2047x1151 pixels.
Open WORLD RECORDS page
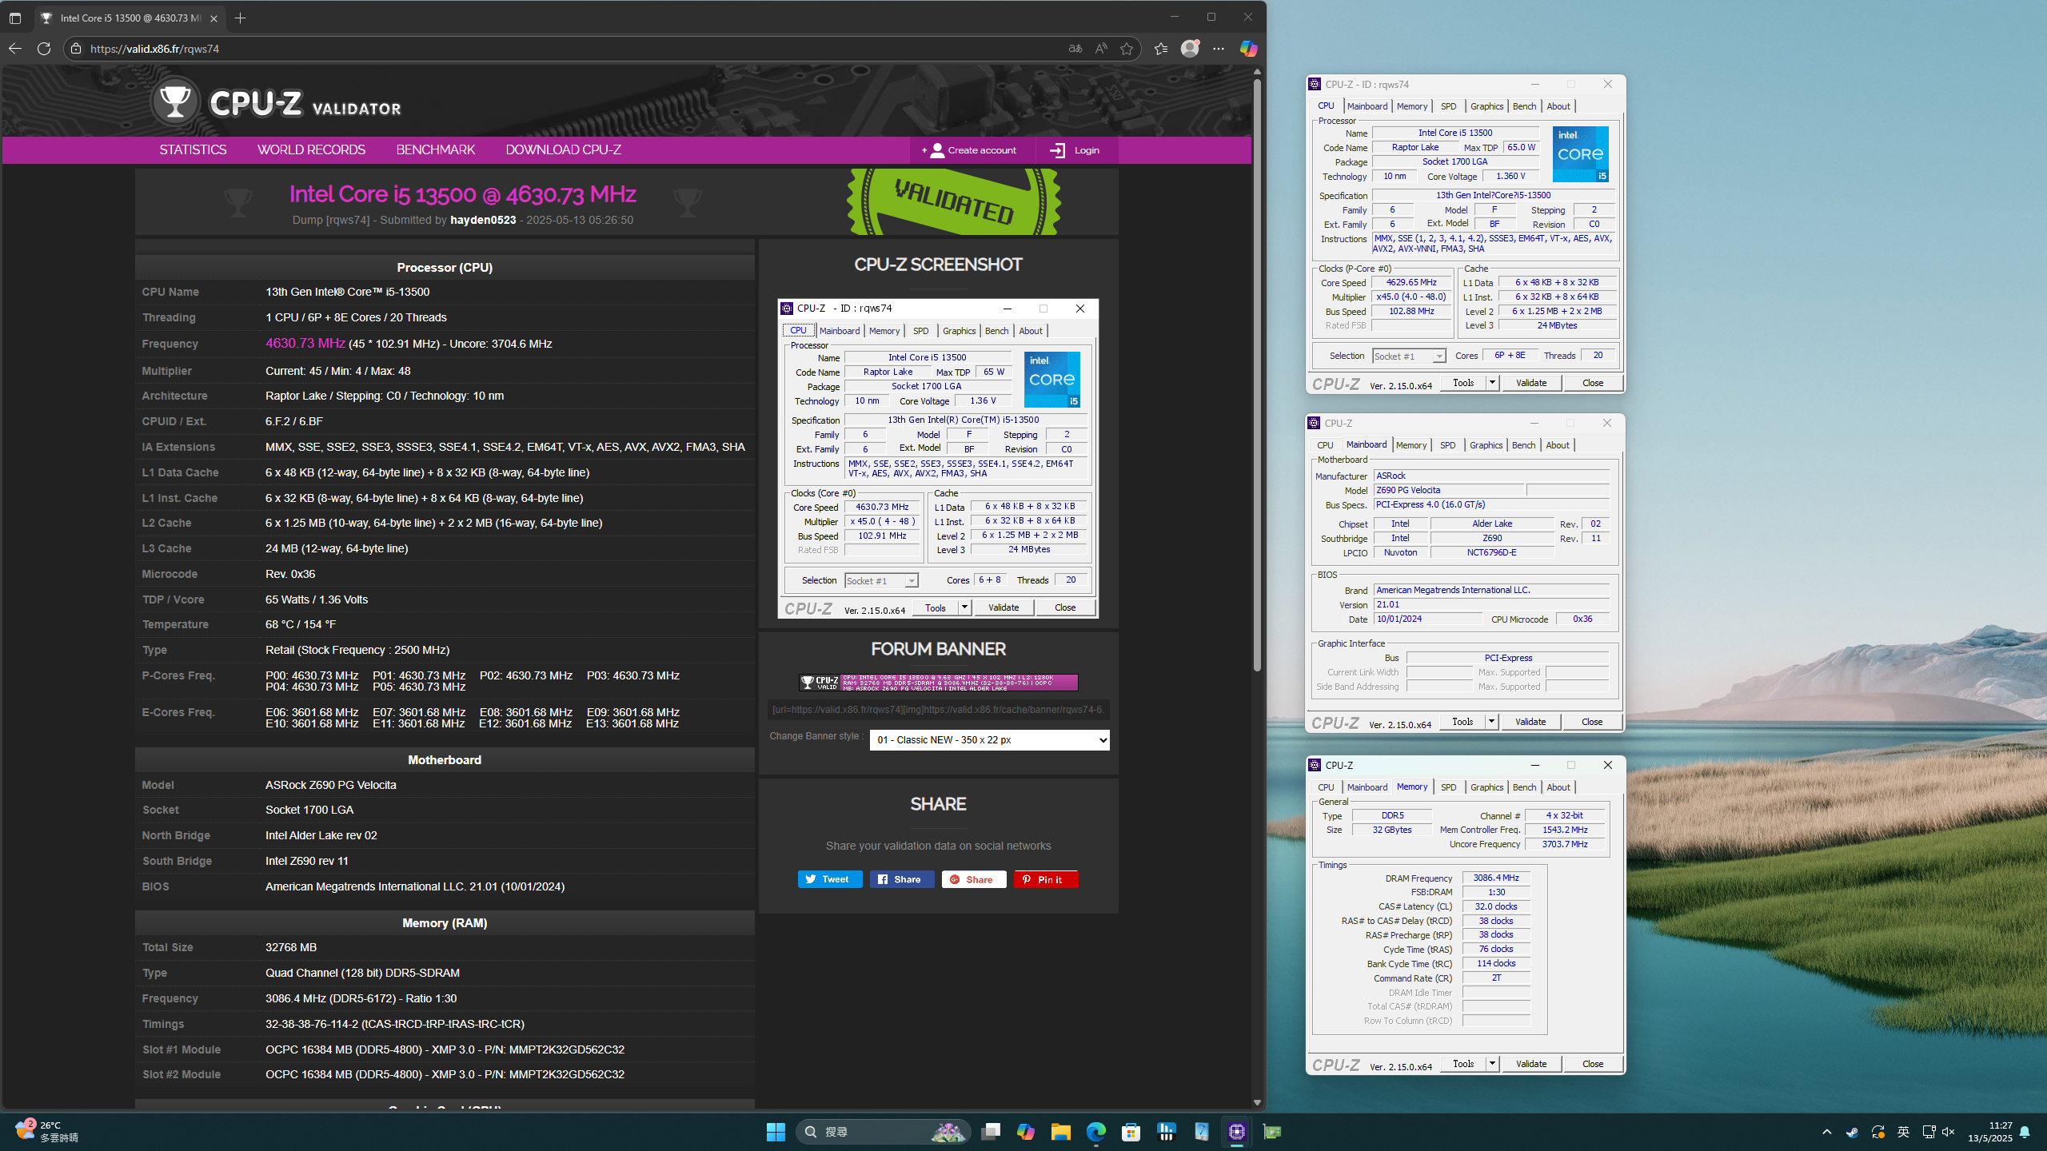pos(311,150)
